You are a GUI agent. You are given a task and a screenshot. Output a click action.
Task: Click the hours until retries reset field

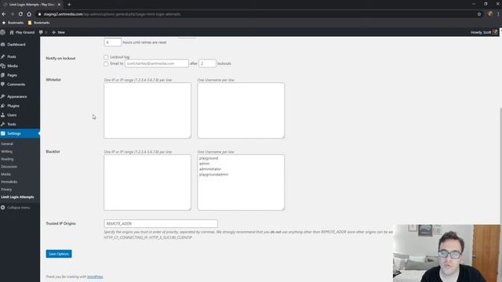[112, 42]
